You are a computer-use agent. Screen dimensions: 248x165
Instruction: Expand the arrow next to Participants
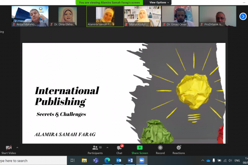coord(107,147)
